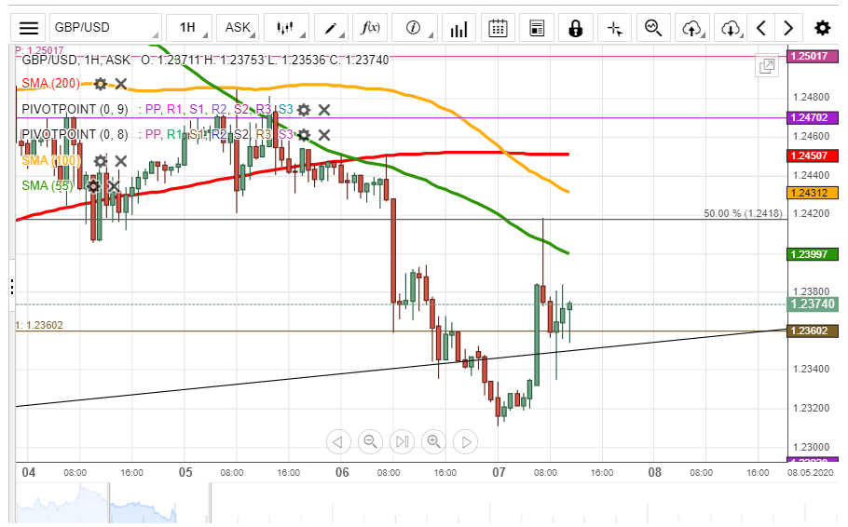Select the green 1.23997 SMA price tag
The image size is (848, 527).
[813, 254]
